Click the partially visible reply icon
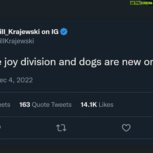 pyautogui.click(x=0, y=127)
